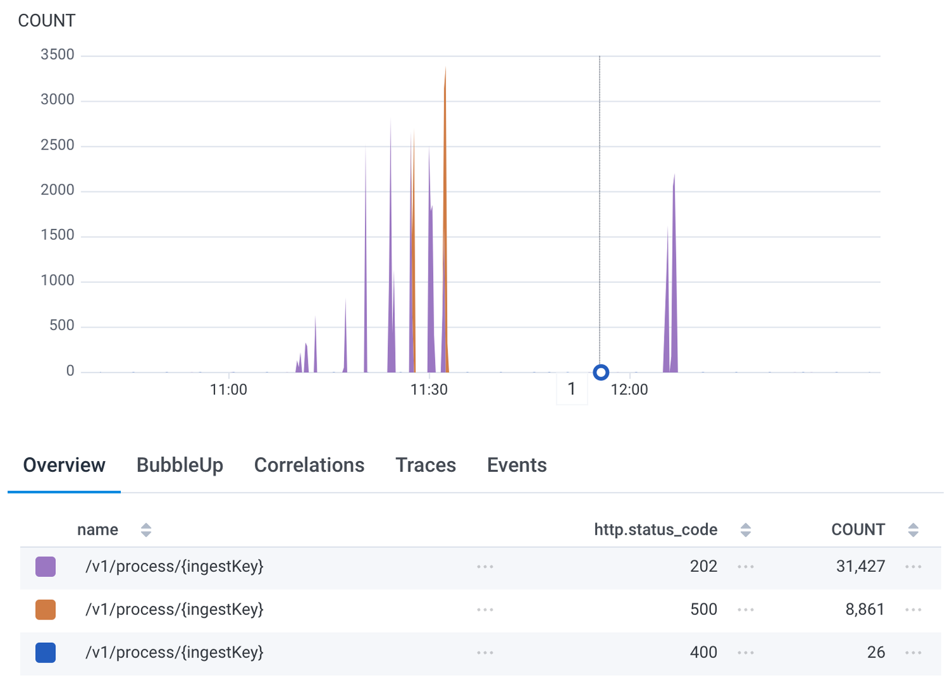Image resolution: width=945 pixels, height=683 pixels.
Task: Open name options for the 500 row
Action: click(485, 610)
